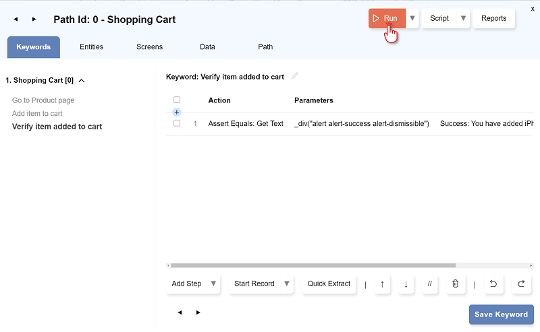This screenshot has width=540, height=332.
Task: Select the checkbox for step 1
Action: coord(177,123)
